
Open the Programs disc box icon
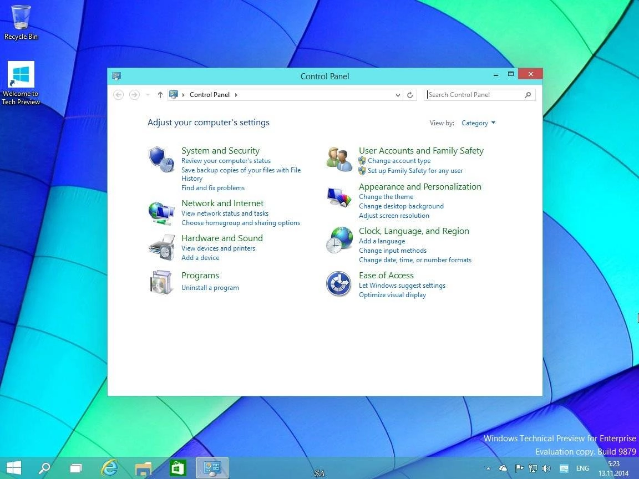point(162,282)
